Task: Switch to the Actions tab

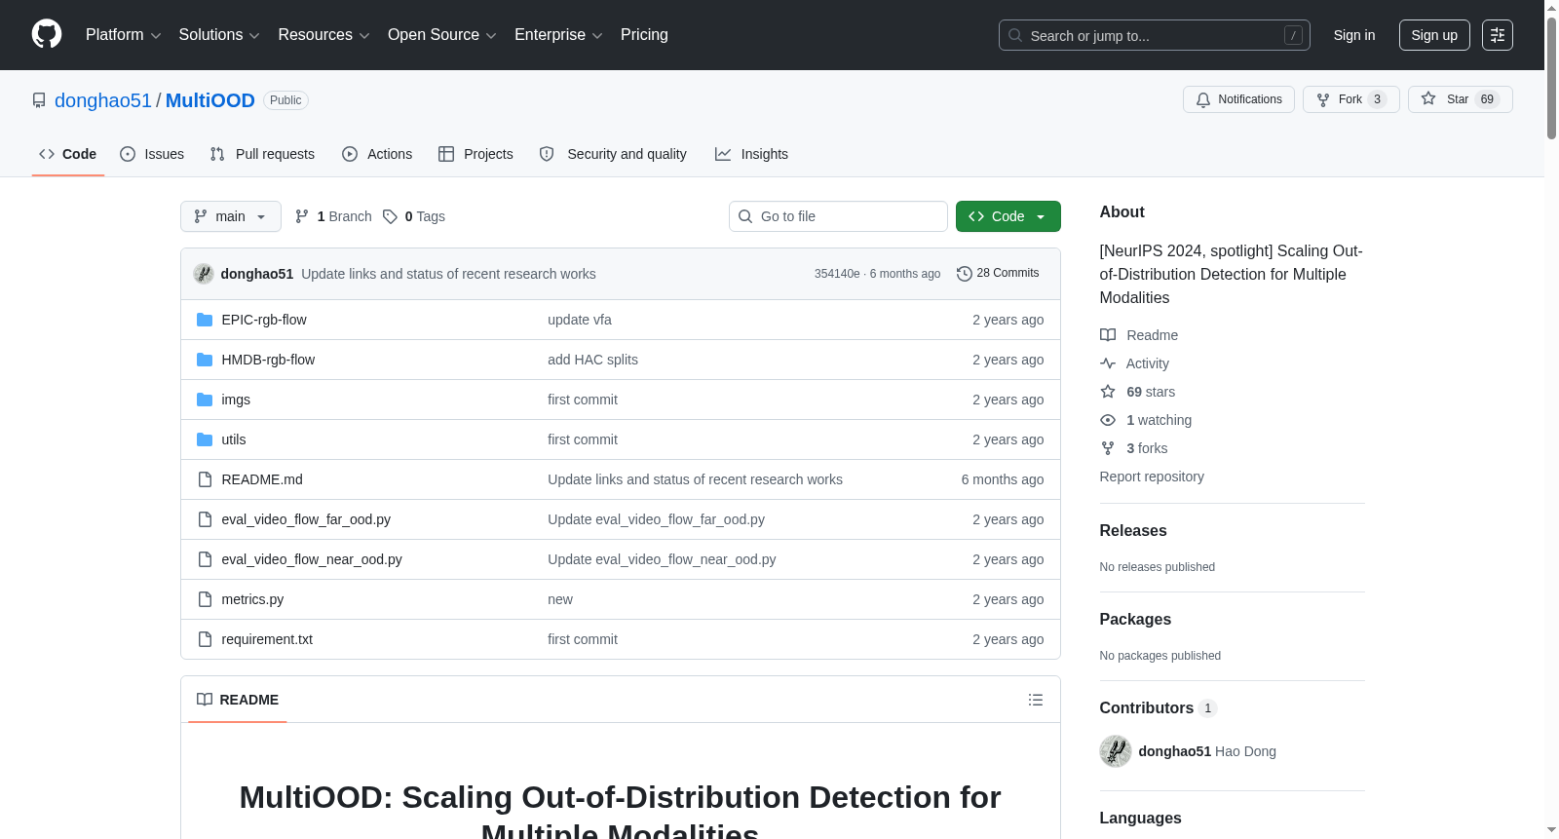Action: click(x=377, y=154)
